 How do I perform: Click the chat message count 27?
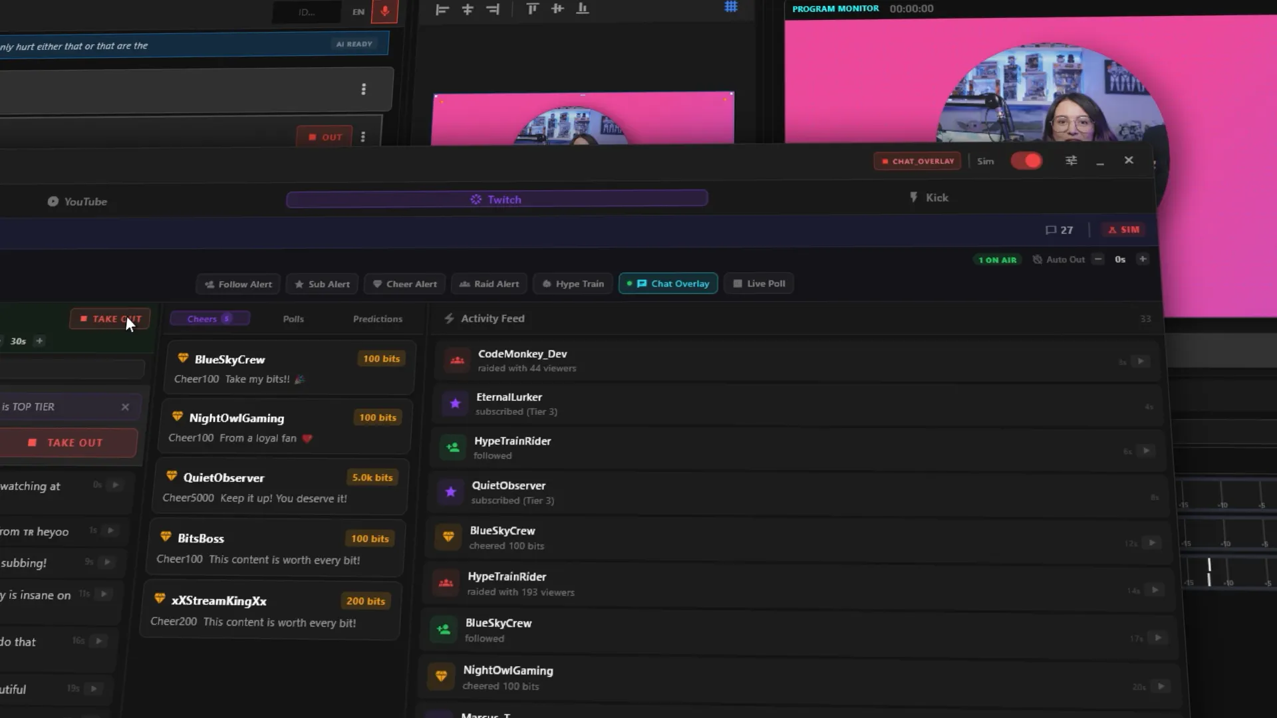click(1060, 230)
